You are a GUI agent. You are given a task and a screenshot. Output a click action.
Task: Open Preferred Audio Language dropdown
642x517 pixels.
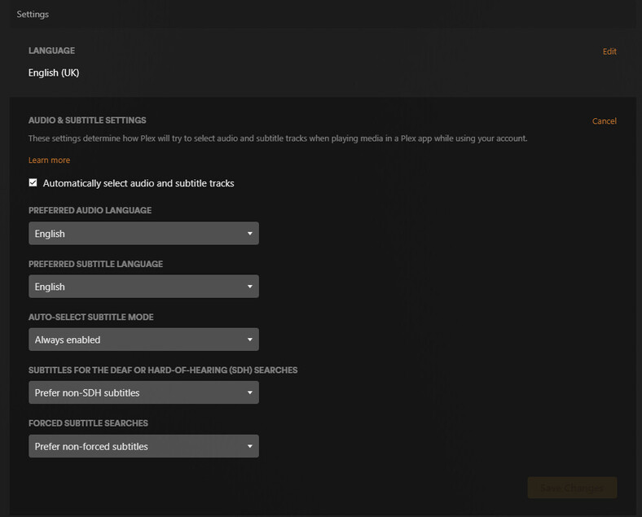click(143, 233)
